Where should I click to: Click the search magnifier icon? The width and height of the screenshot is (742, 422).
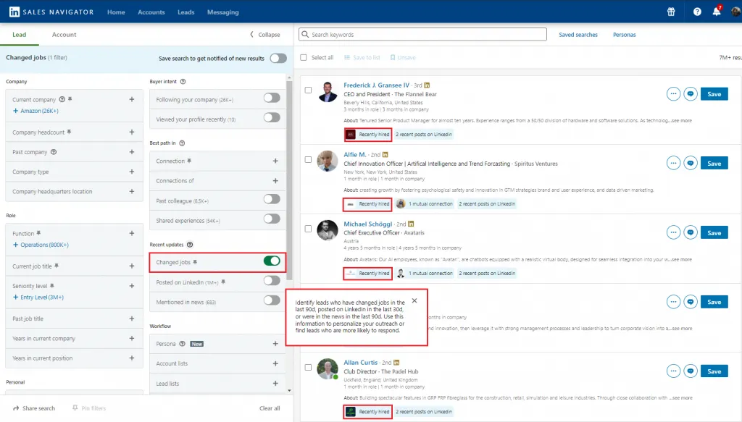(305, 35)
